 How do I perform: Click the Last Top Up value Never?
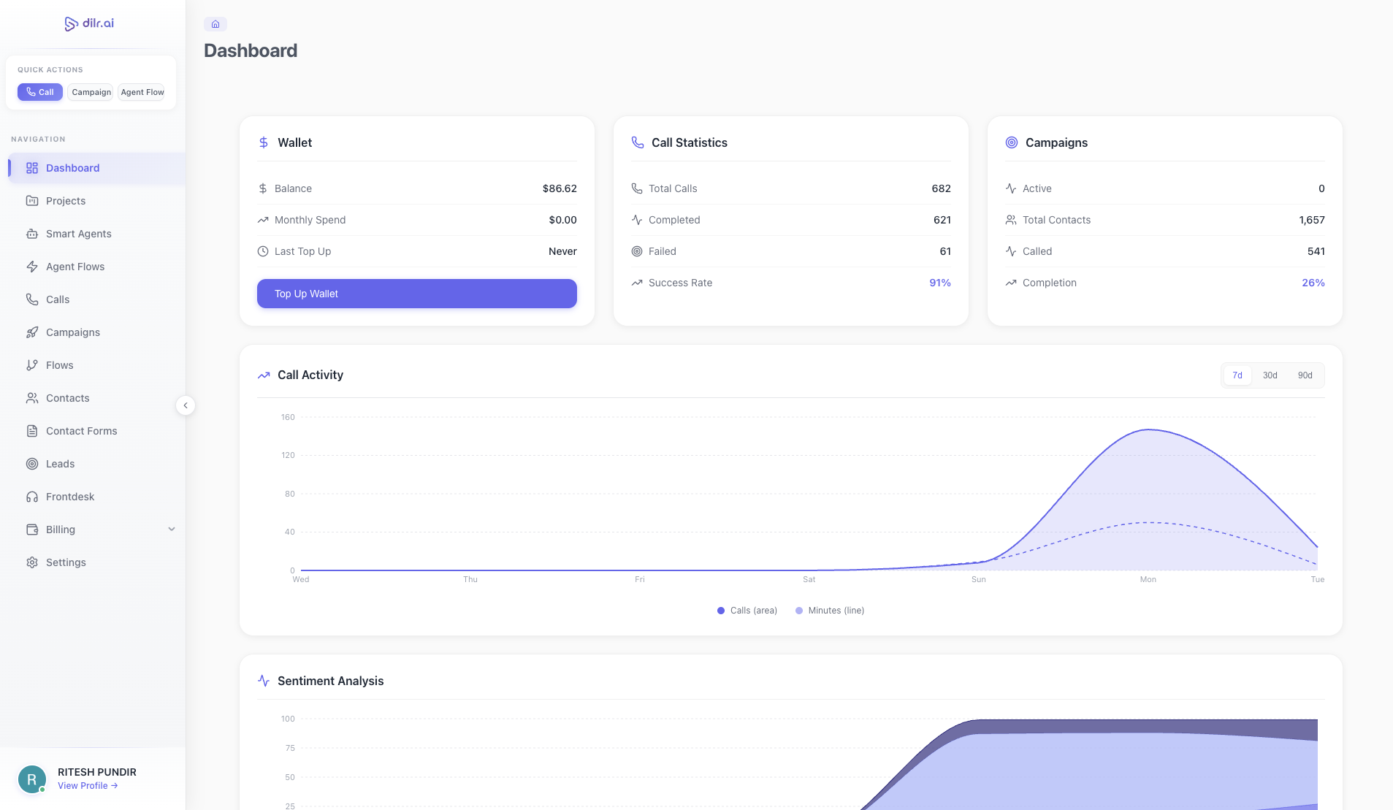coord(562,251)
